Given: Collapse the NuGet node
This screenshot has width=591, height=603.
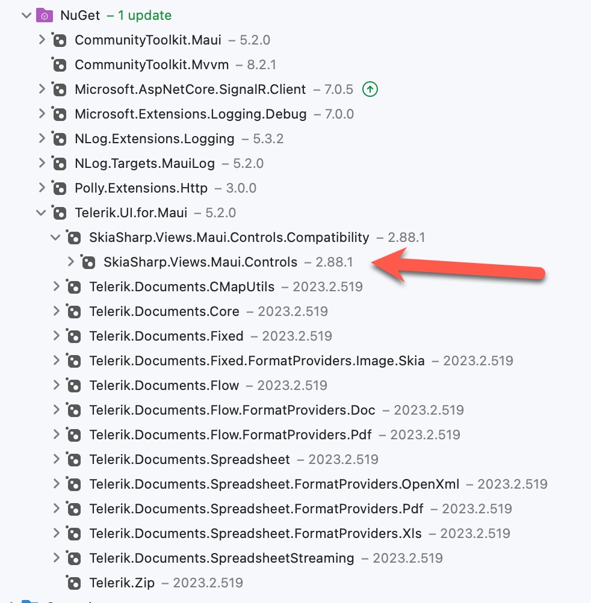Looking at the screenshot, I should click(26, 16).
